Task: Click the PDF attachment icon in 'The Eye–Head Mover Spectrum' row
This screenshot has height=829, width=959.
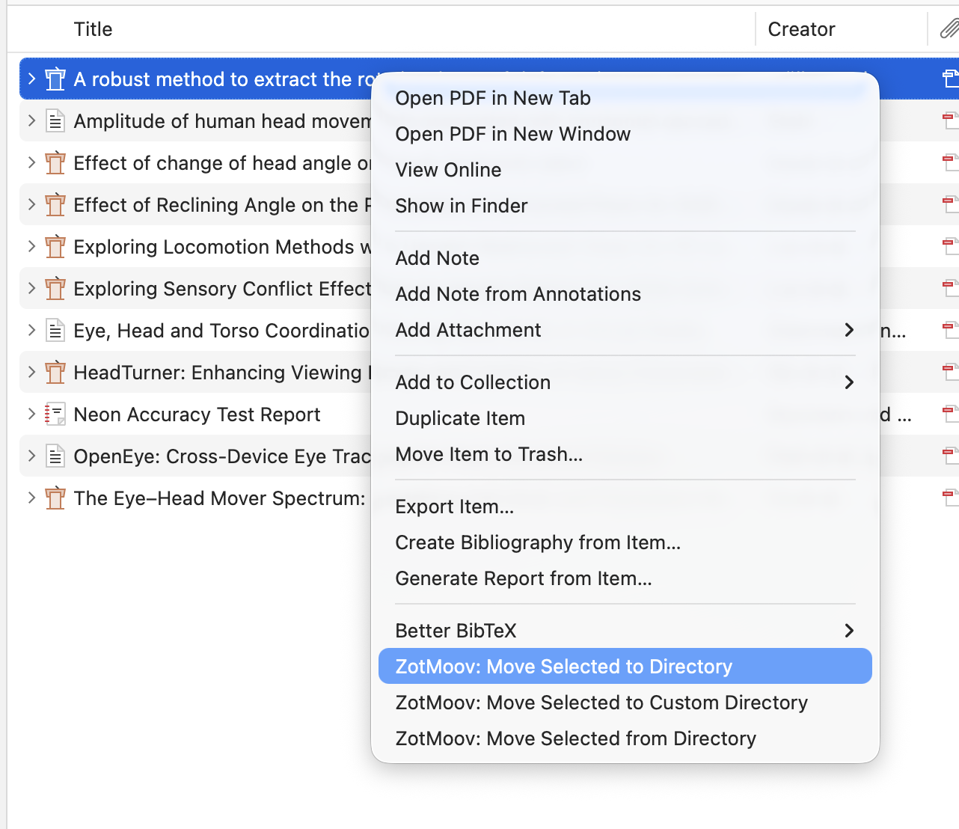Action: (x=950, y=498)
